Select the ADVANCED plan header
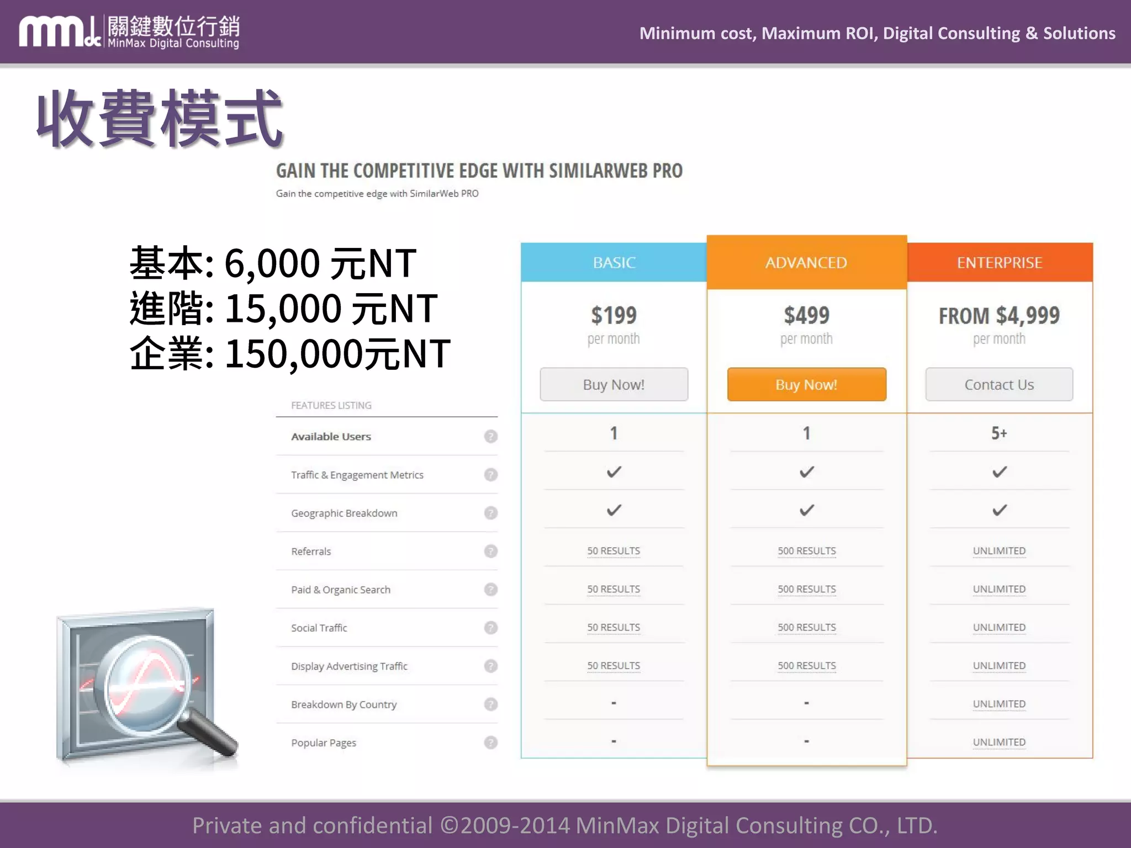The image size is (1131, 848). tap(806, 262)
